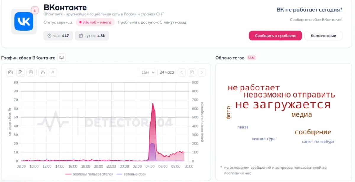Toggle жалобы пользователей legend series
Image resolution: width=355 pixels, height=182 pixels.
point(89,174)
